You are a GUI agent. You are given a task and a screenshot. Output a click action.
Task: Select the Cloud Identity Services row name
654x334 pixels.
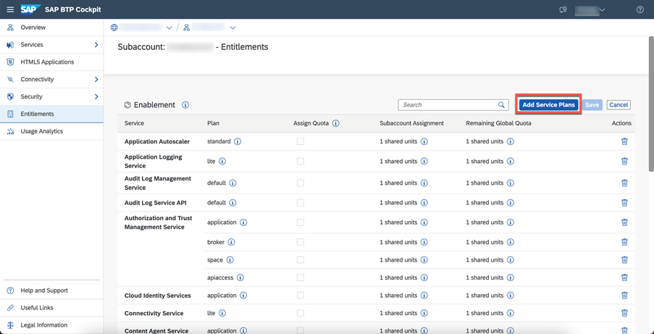click(x=158, y=295)
